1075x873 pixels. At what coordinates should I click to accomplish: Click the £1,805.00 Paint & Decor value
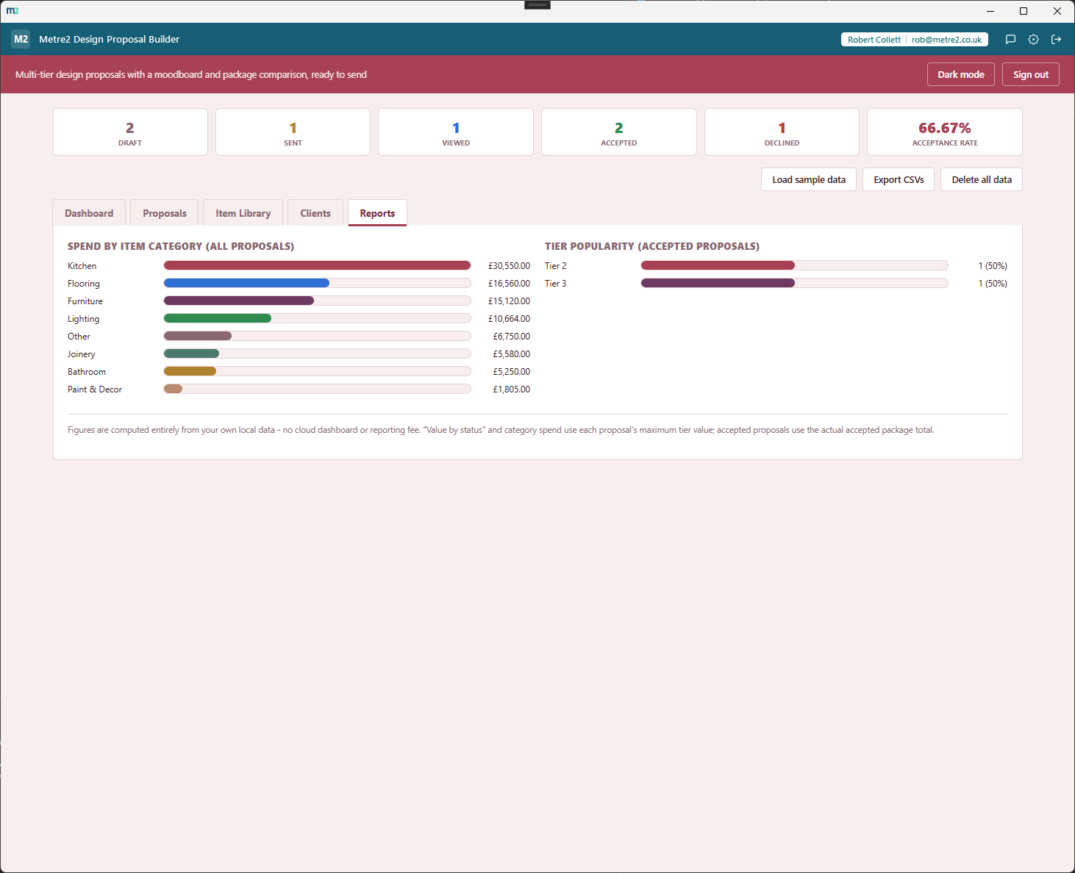point(511,389)
